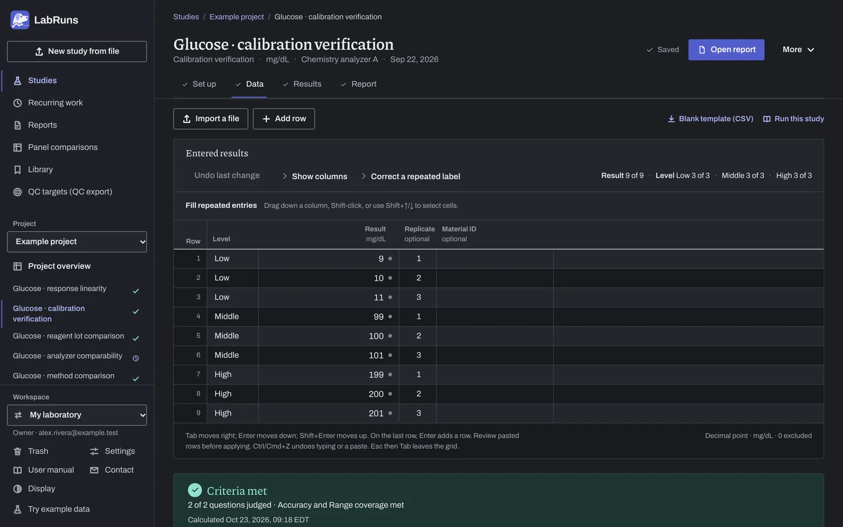Open Trash via trash can icon
The height and width of the screenshot is (527, 843).
[x=18, y=451]
